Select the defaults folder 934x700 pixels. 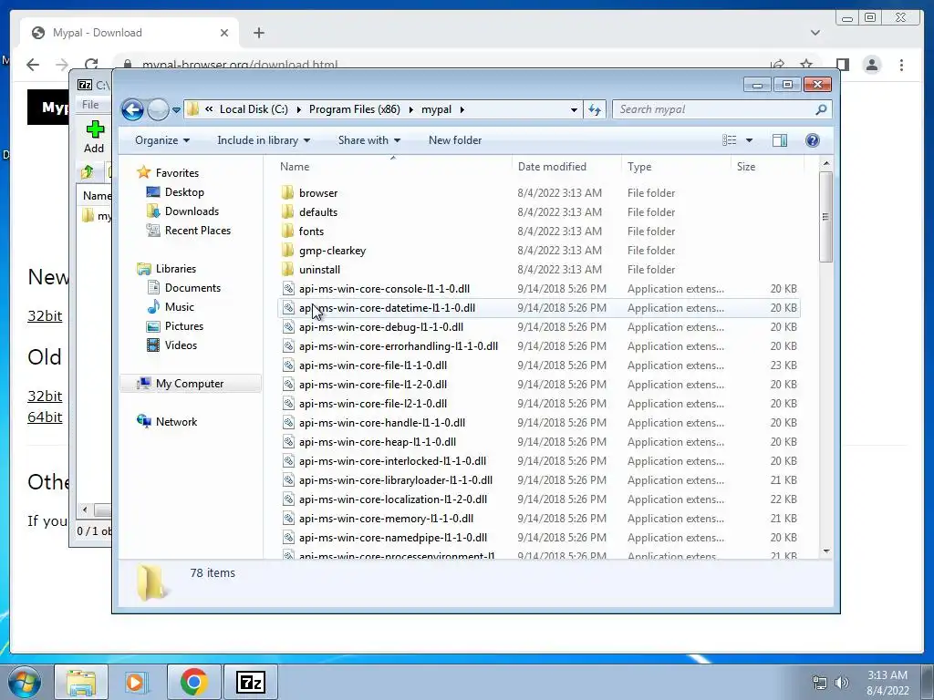point(318,211)
